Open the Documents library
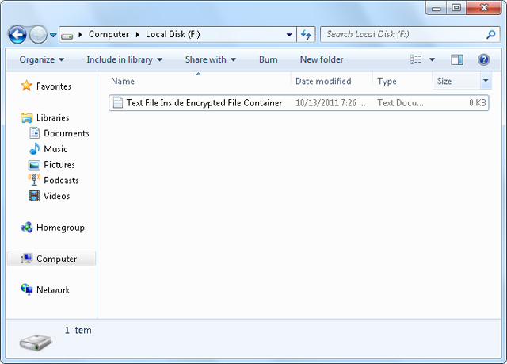The image size is (507, 364). point(67,133)
